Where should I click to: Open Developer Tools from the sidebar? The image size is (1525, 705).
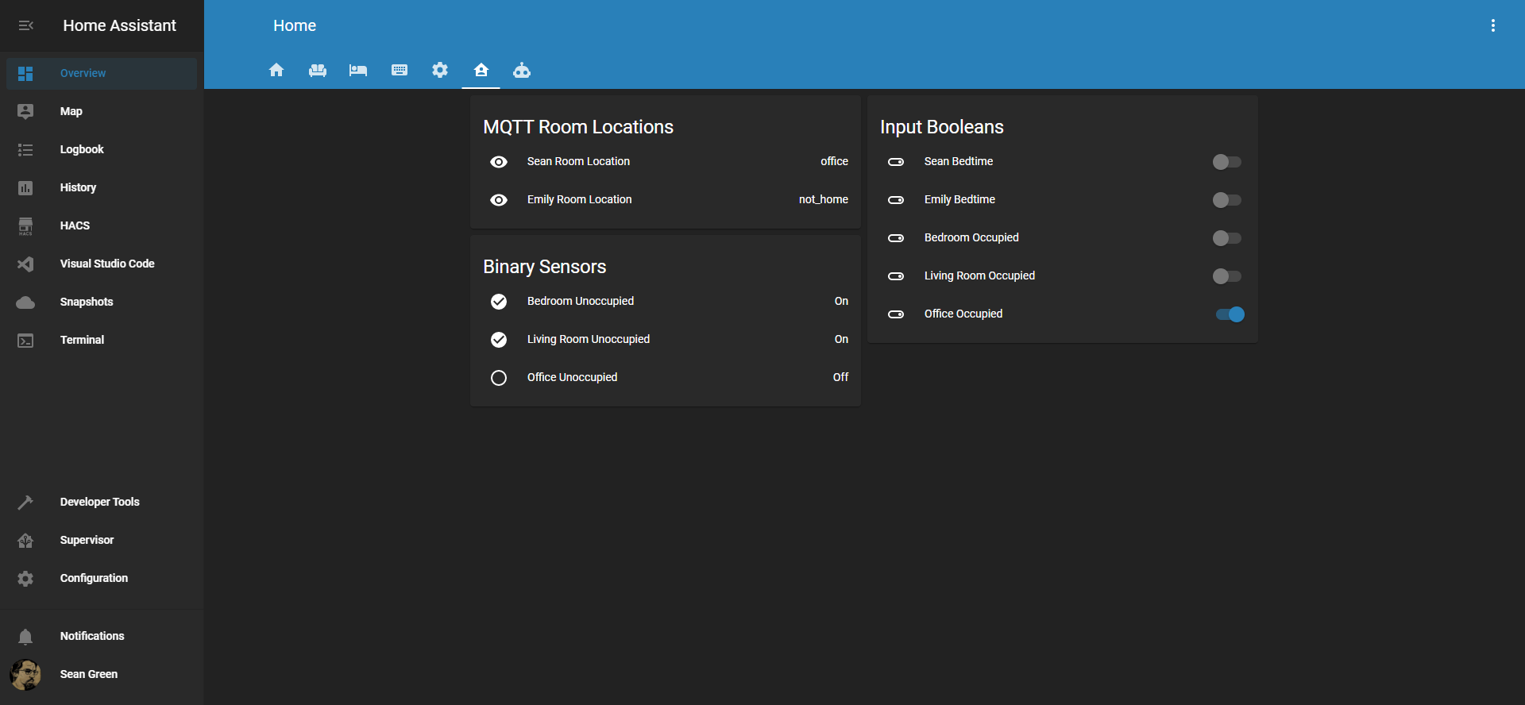(102, 502)
